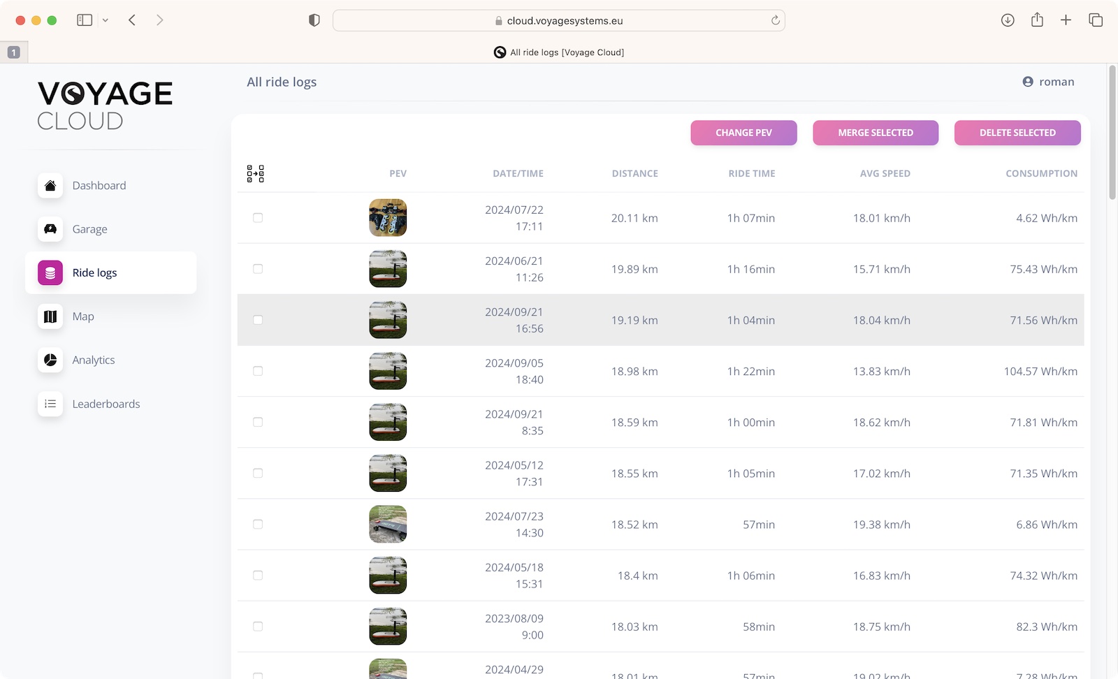
Task: Open the Dashboard home icon
Action: click(50, 185)
